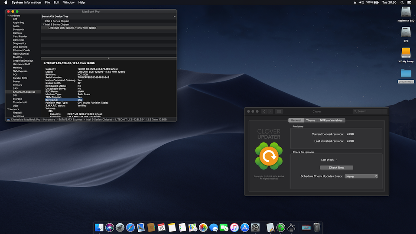Collapse the Network section in the sidebar
This screenshot has height=234, width=416.
click(x=7, y=109)
